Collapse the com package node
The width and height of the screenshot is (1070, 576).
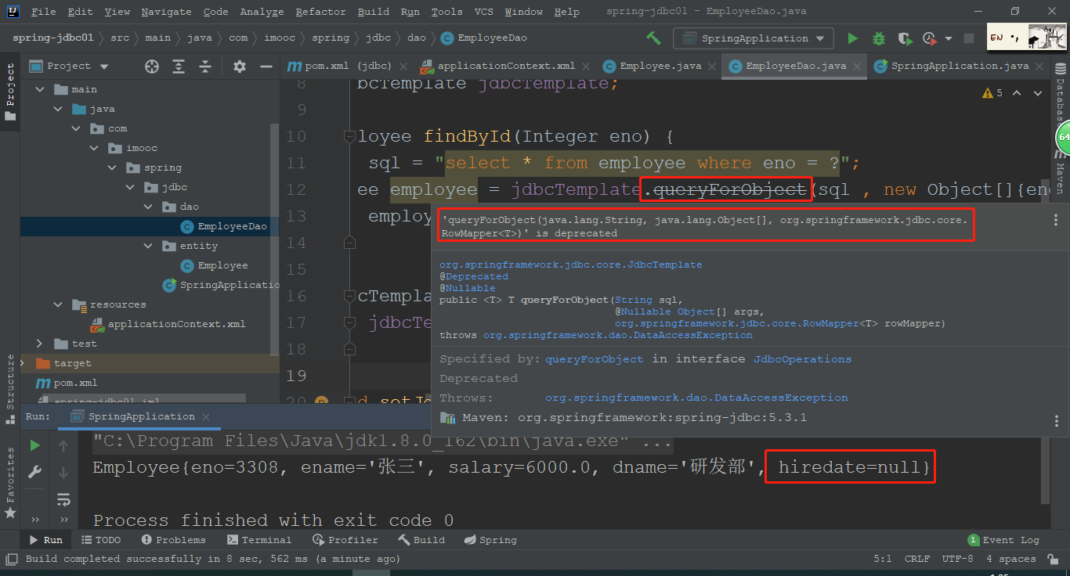click(x=76, y=128)
